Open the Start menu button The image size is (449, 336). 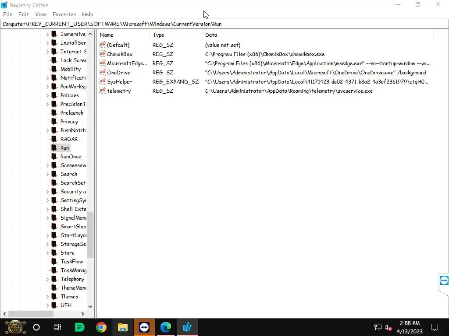(x=15, y=327)
